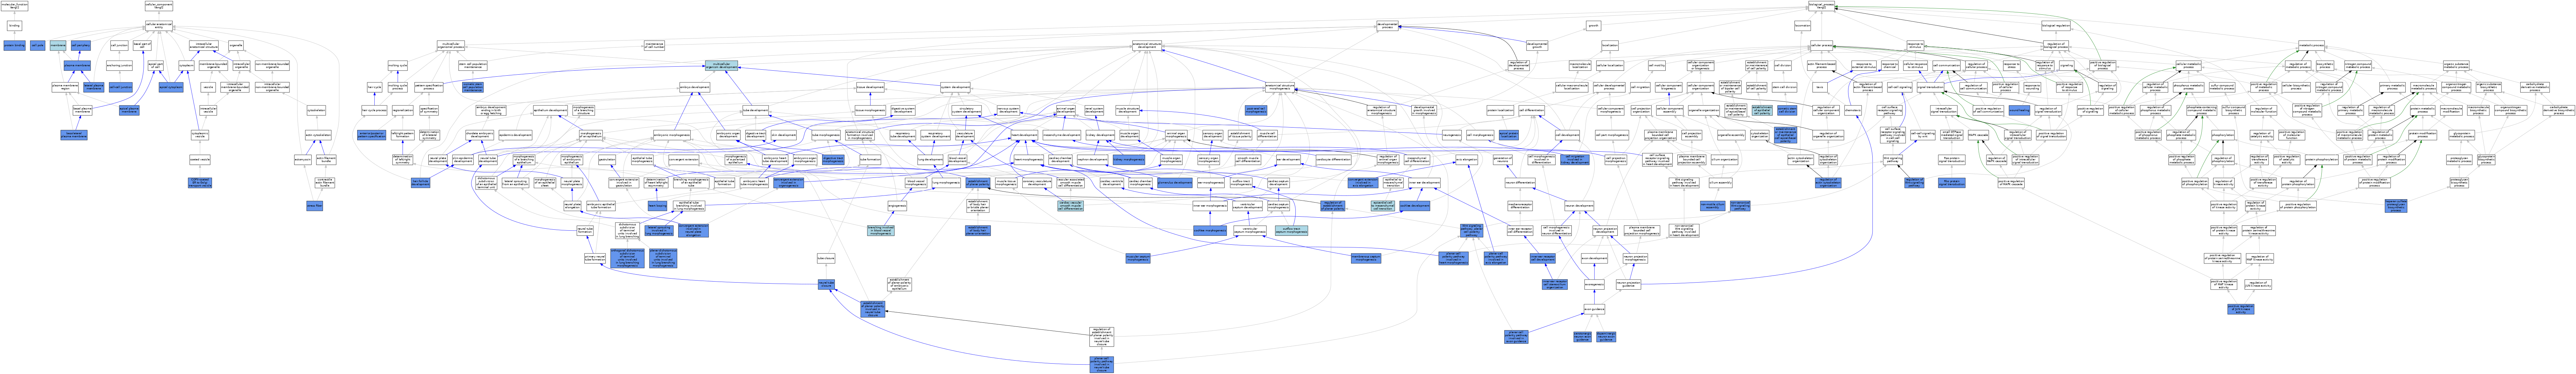Click 'determination of bilateral symmetry' node
The height and width of the screenshot is (374, 2576).
click(x=430, y=135)
